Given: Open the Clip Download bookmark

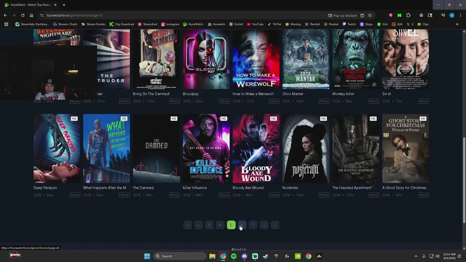Looking at the screenshot, I should [x=122, y=24].
